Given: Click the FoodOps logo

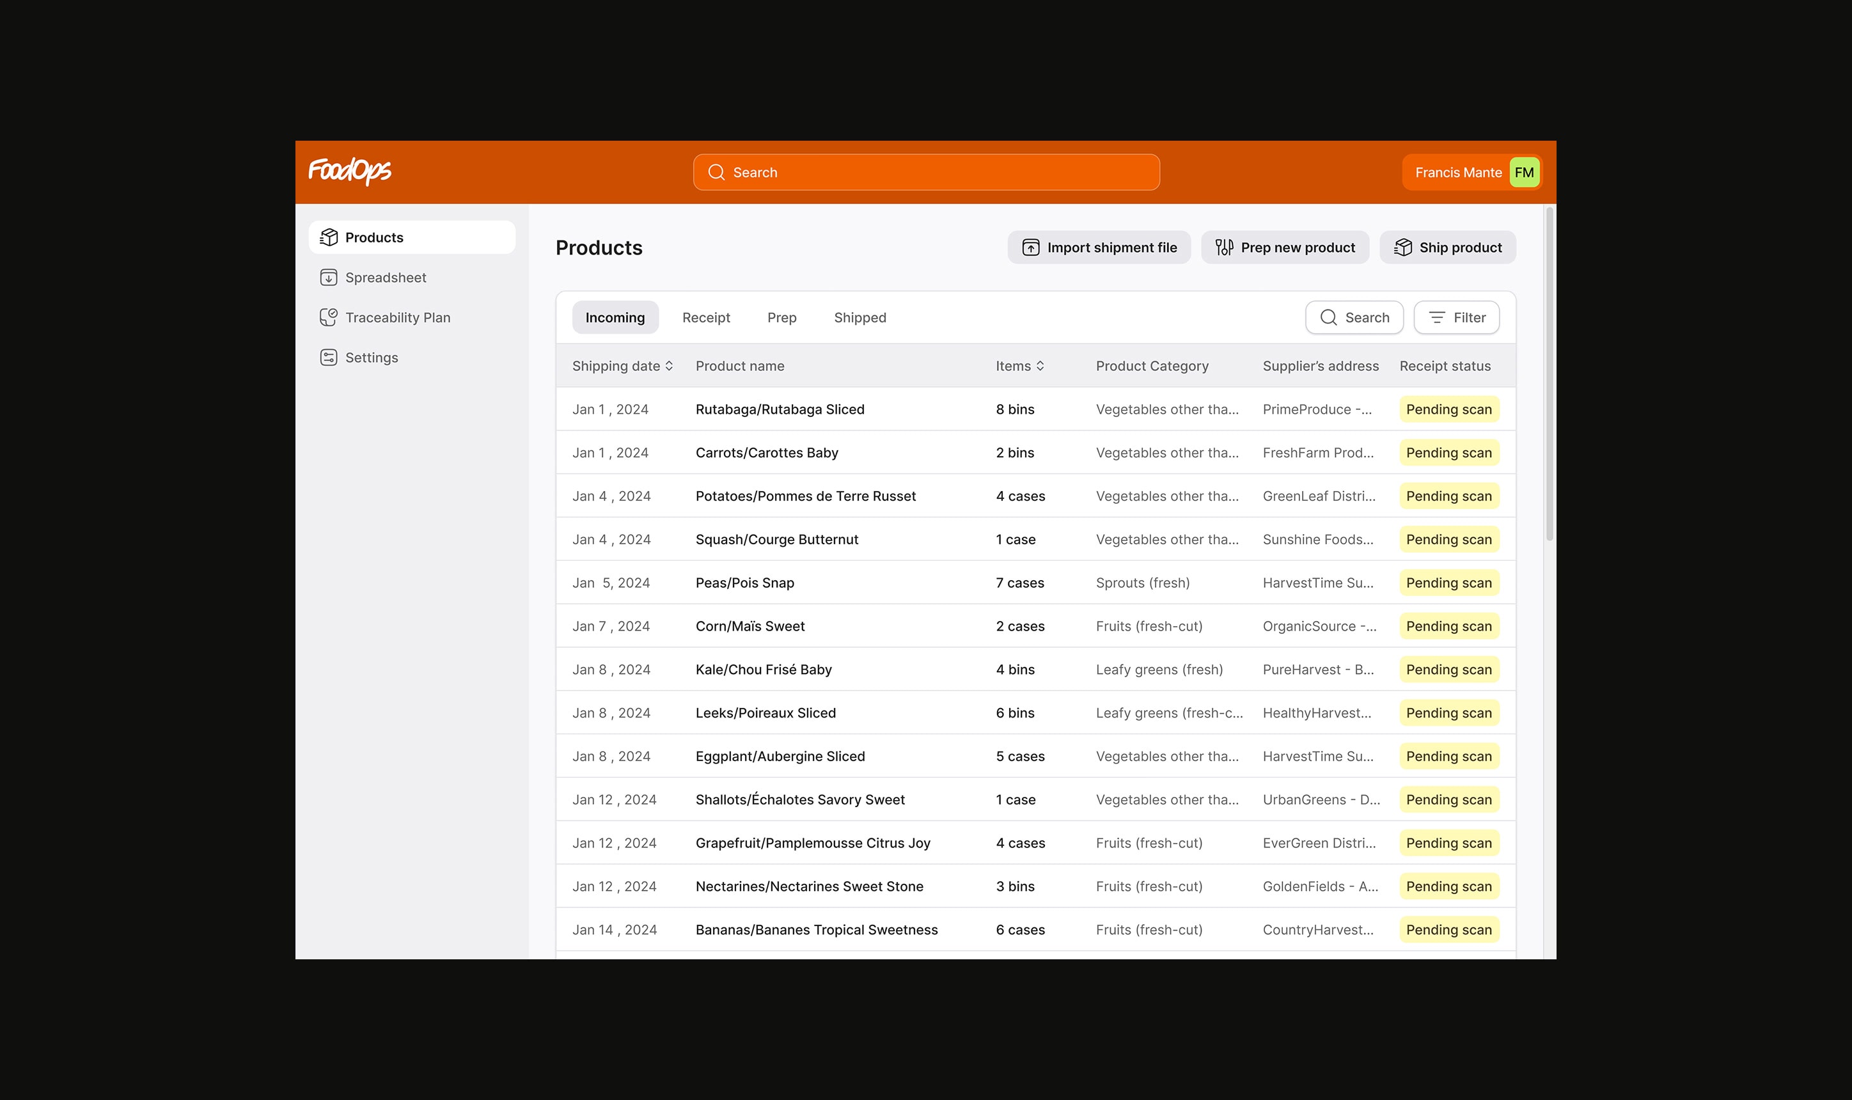Looking at the screenshot, I should (x=350, y=171).
